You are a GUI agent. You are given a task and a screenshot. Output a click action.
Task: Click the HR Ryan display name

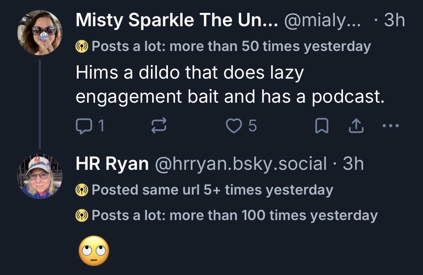[112, 164]
